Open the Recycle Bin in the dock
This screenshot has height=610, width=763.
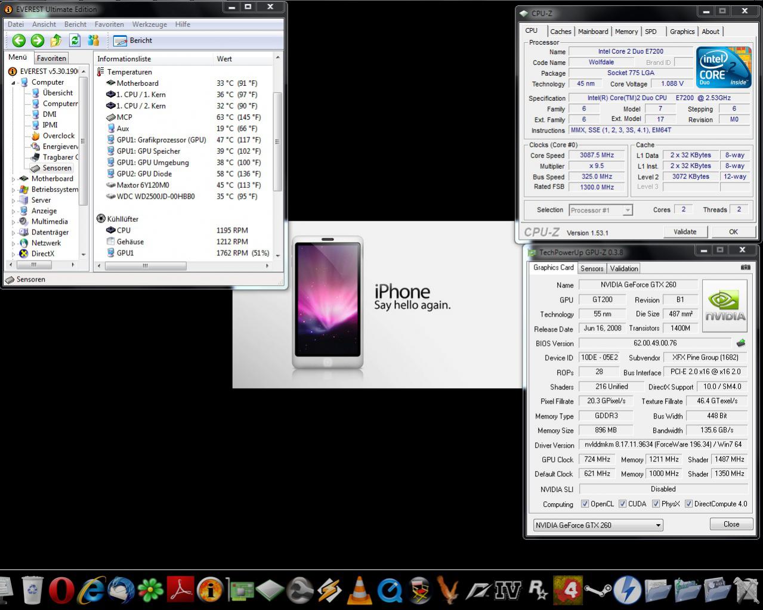[x=33, y=591]
